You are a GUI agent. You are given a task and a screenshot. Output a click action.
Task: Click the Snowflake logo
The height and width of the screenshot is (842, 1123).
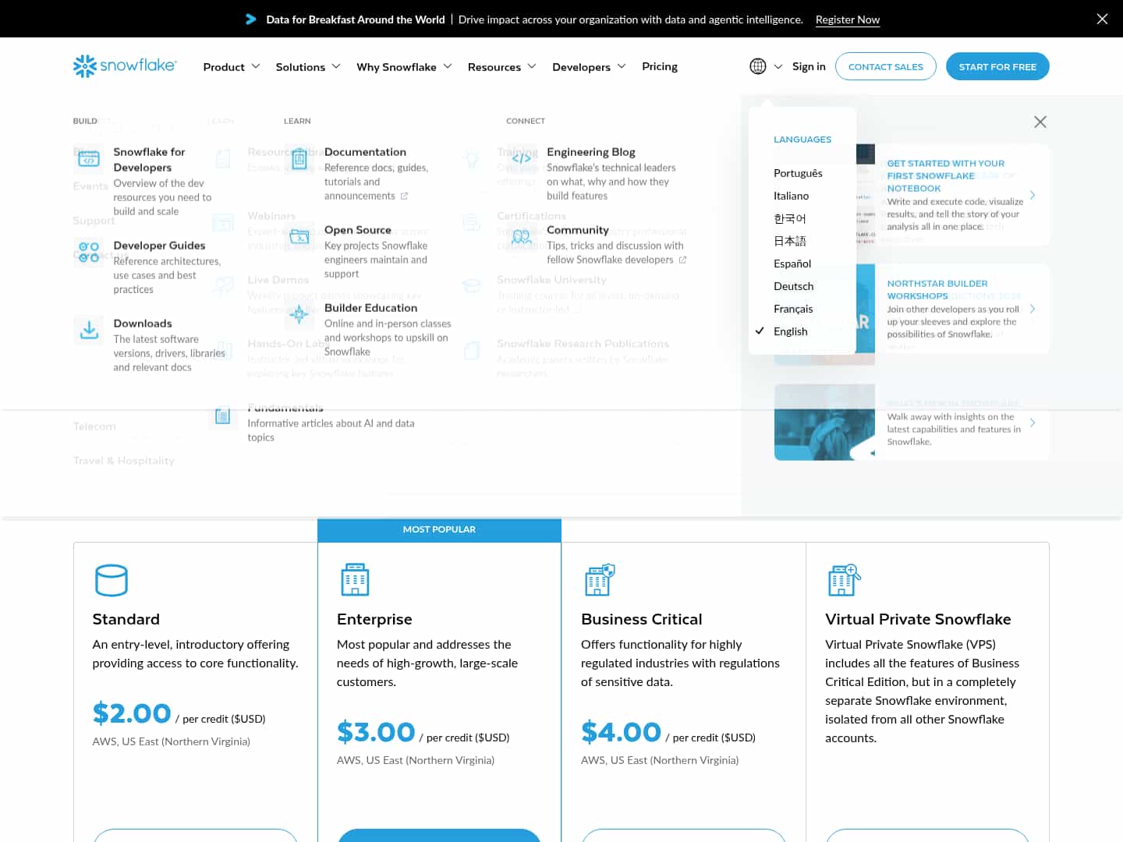125,66
